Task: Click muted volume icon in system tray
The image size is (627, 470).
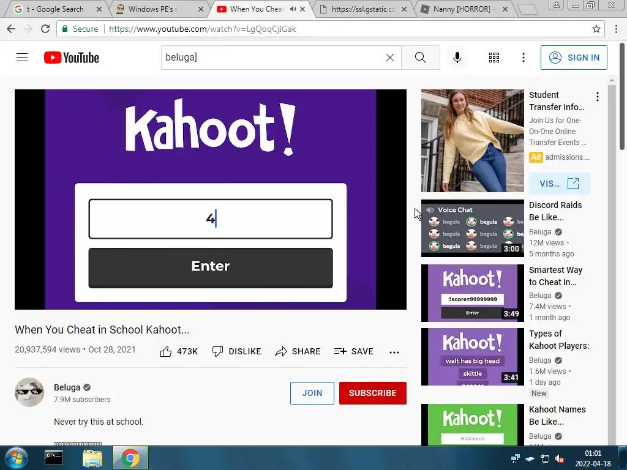Action: (560, 458)
